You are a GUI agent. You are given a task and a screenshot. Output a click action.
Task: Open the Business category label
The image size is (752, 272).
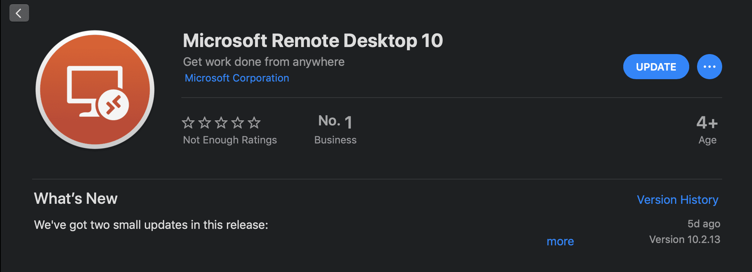[x=335, y=140]
